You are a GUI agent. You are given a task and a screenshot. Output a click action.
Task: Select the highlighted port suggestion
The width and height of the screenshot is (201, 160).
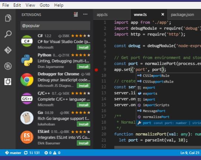click(168, 123)
